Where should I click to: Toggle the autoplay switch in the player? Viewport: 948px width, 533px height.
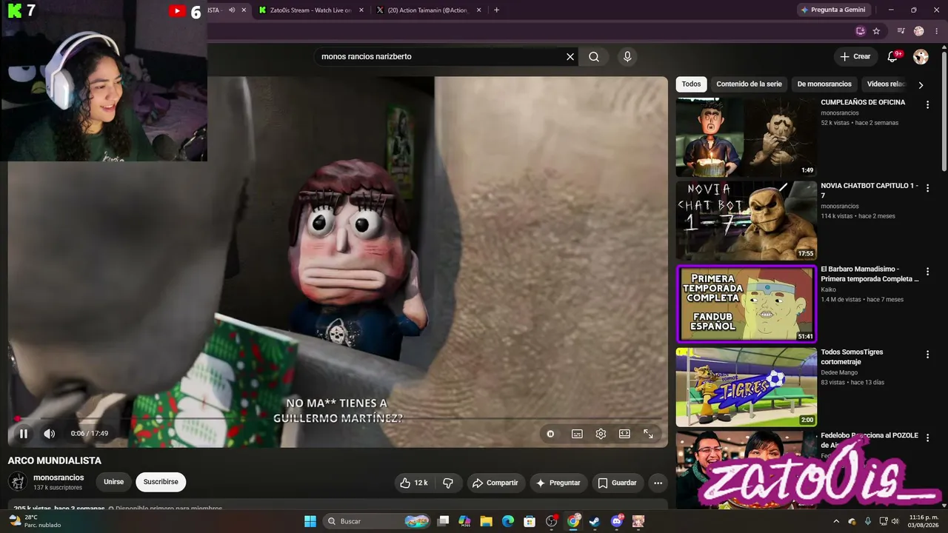(550, 434)
